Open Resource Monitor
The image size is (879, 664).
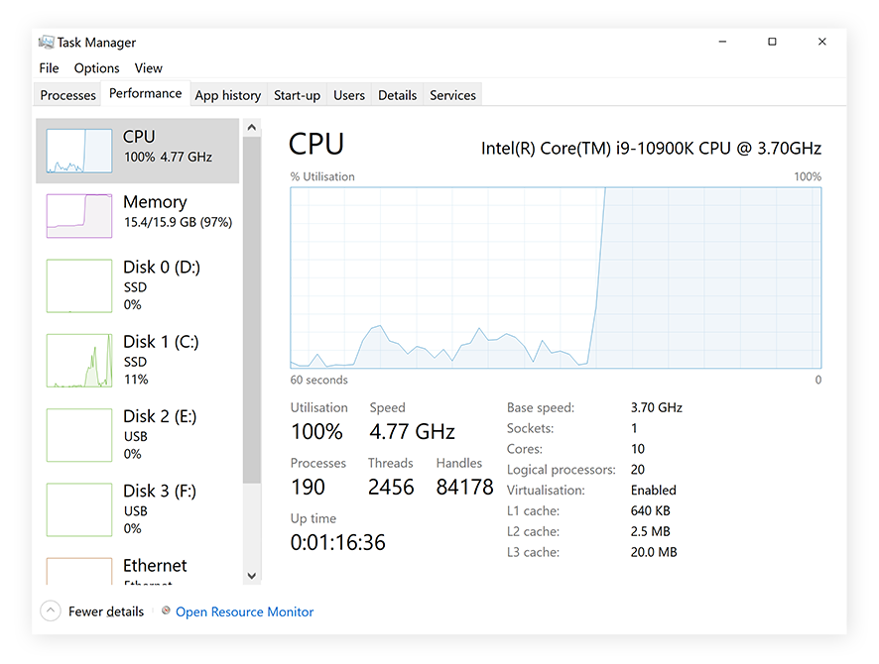(x=244, y=611)
